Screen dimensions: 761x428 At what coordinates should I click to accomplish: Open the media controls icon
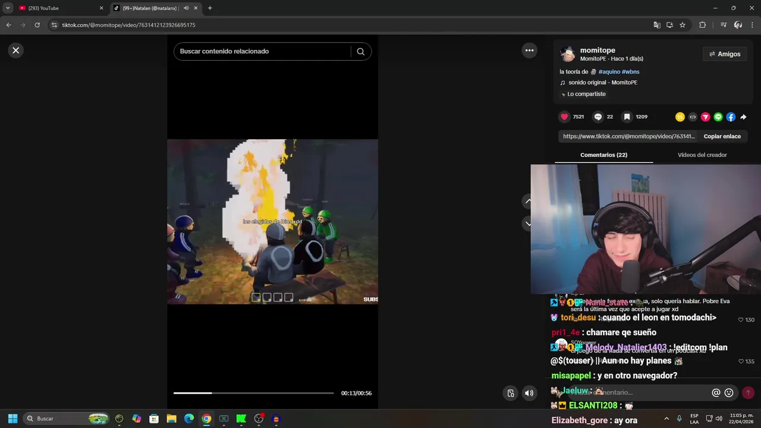point(724,25)
